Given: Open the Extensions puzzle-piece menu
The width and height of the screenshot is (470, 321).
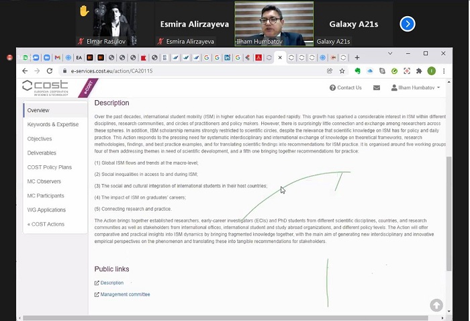Looking at the screenshot, I should (419, 71).
